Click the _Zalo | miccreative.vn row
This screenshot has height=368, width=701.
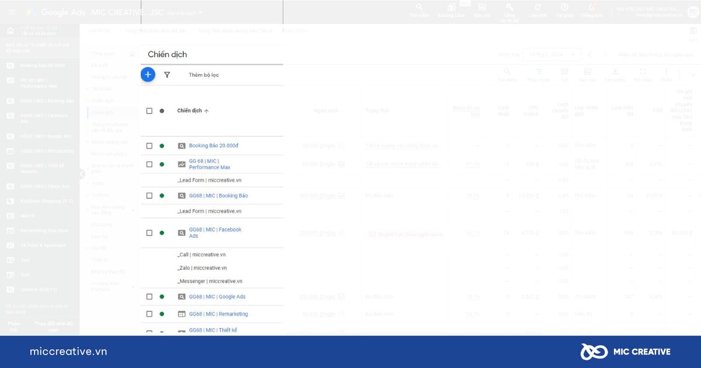pos(202,268)
